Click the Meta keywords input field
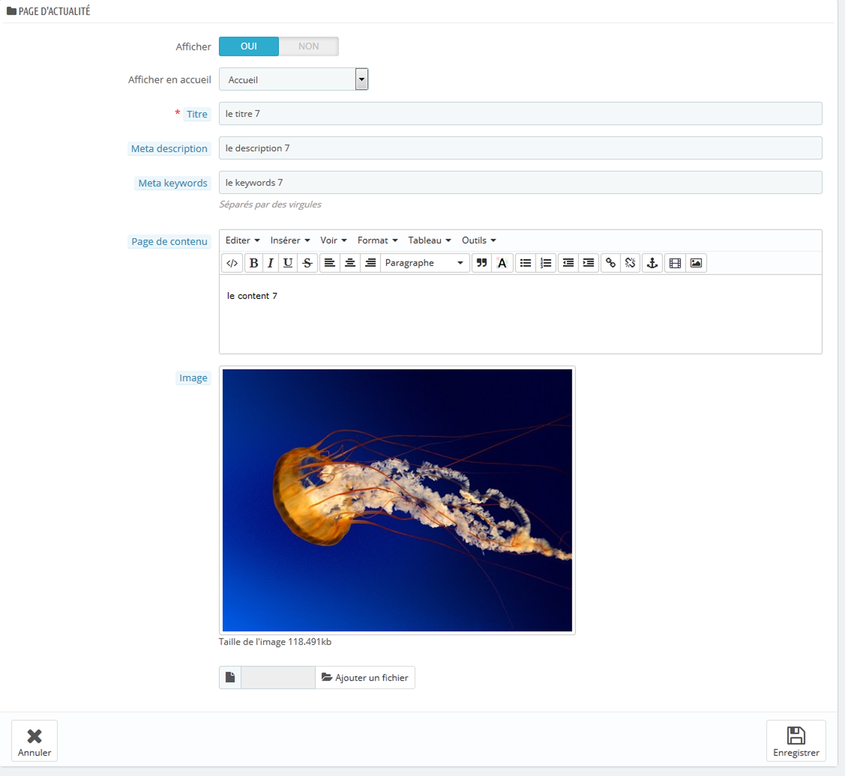845x776 pixels. coord(520,183)
